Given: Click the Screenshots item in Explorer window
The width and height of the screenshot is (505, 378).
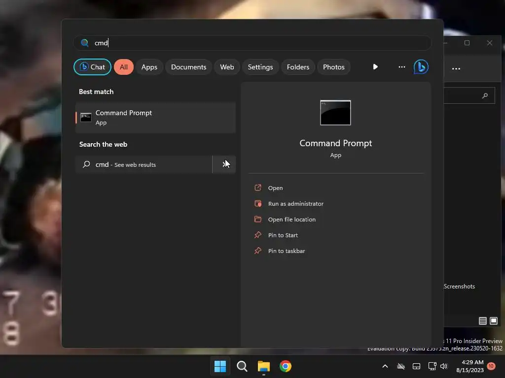Looking at the screenshot, I should 459,286.
